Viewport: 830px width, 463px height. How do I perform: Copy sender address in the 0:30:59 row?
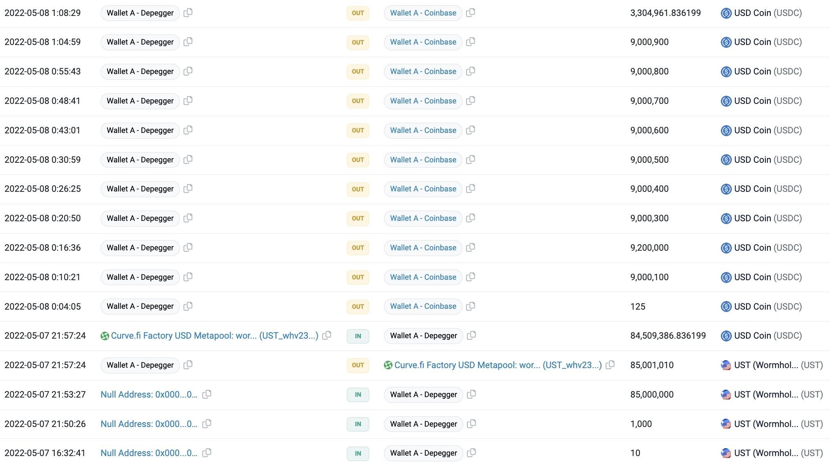pyautogui.click(x=188, y=160)
